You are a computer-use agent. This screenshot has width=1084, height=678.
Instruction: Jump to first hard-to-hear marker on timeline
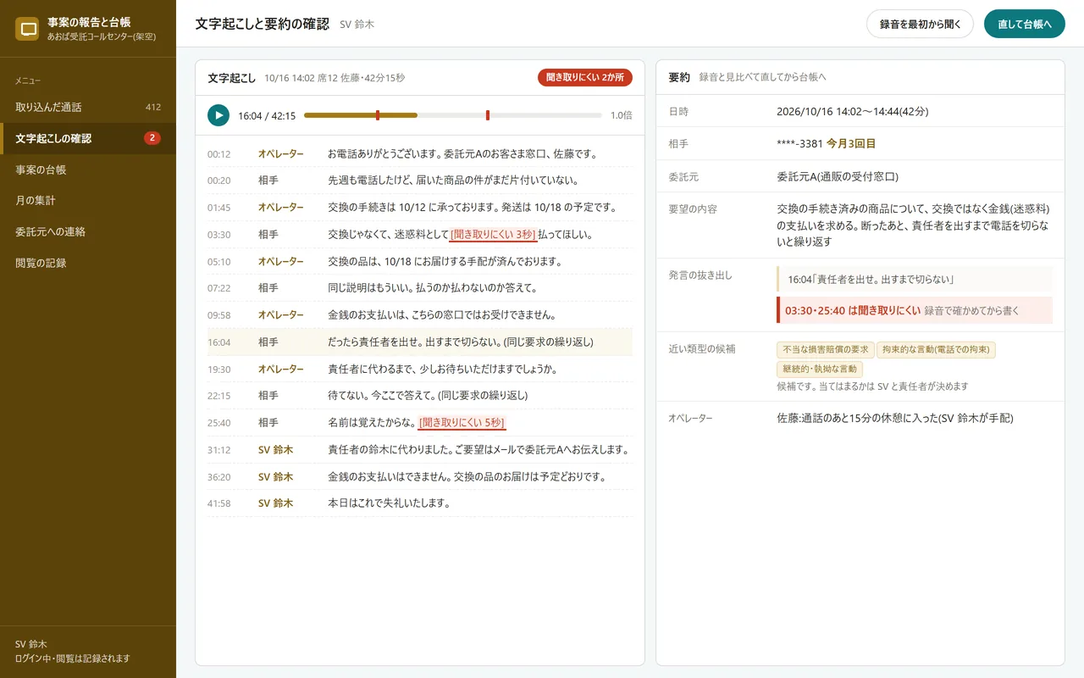378,115
